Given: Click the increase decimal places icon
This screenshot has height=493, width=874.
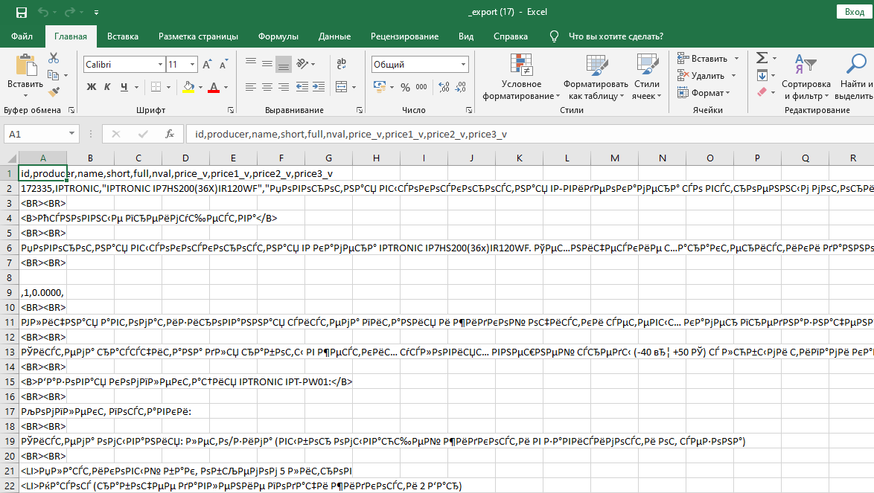Looking at the screenshot, I should pos(444,87).
